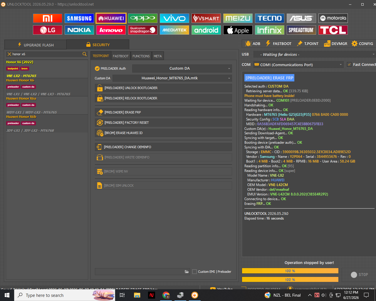Open the Apple brand section
This screenshot has height=301, width=376.
(238, 30)
